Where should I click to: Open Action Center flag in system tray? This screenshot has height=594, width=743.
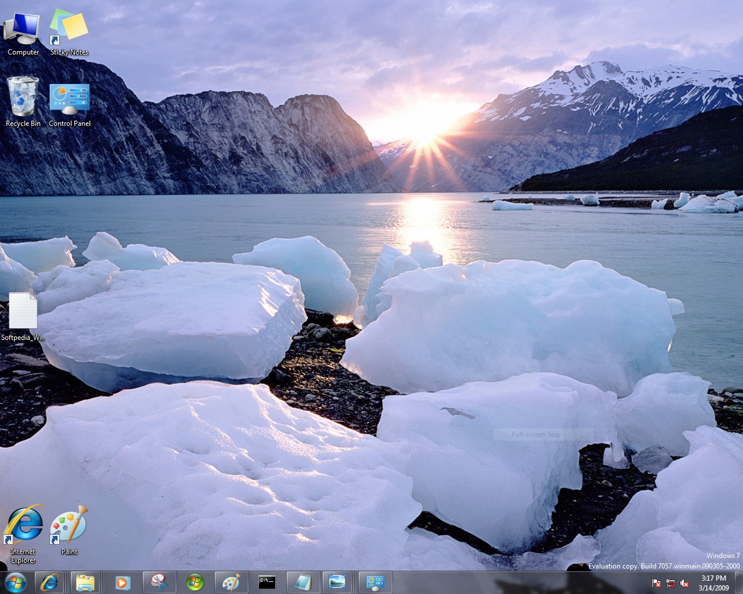click(x=657, y=583)
